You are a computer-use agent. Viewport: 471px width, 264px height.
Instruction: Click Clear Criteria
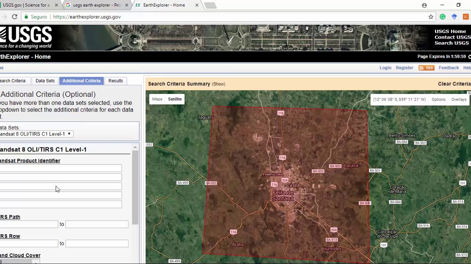(454, 84)
